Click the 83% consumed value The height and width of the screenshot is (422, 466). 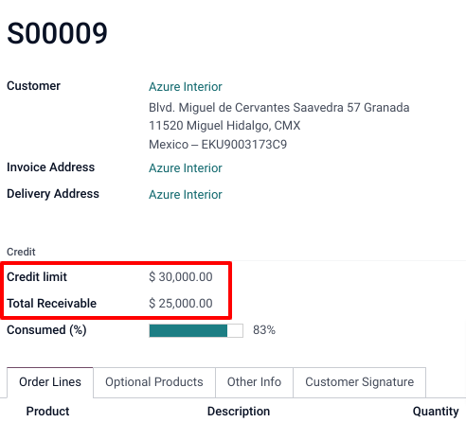[x=264, y=330]
